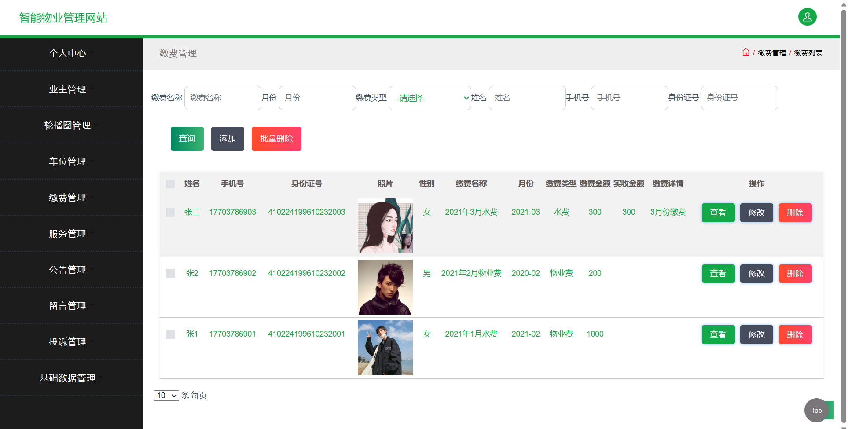Click 查看 on 张三's payment record

718,213
